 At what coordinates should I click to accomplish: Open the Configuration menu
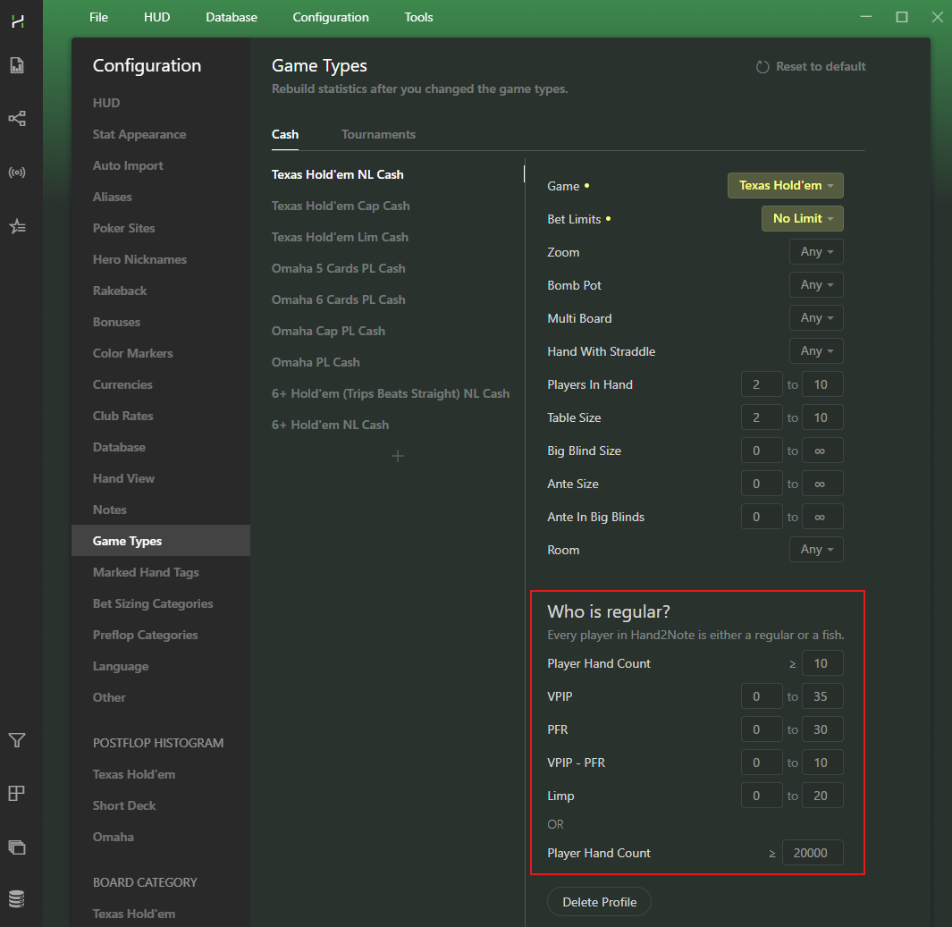tap(331, 17)
